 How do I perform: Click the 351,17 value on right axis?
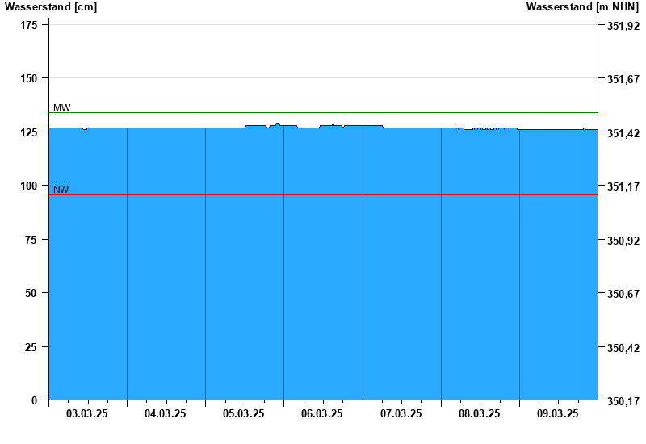pyautogui.click(x=623, y=187)
